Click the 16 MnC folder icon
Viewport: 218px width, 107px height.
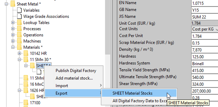26,84
